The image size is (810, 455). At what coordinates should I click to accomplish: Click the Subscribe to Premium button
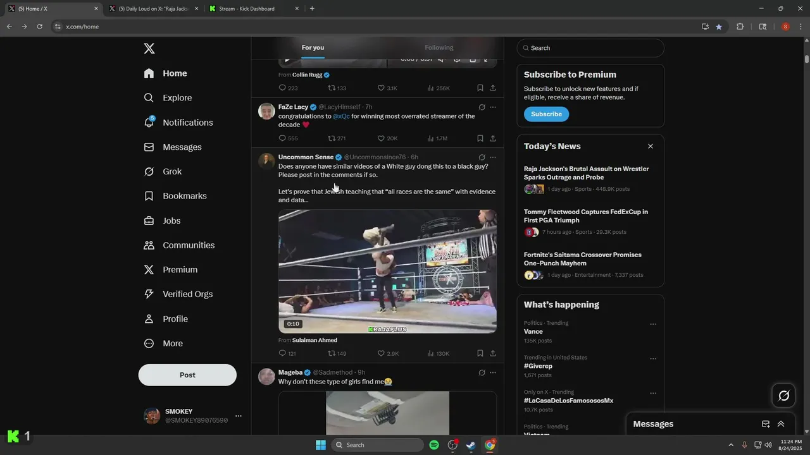click(x=546, y=114)
